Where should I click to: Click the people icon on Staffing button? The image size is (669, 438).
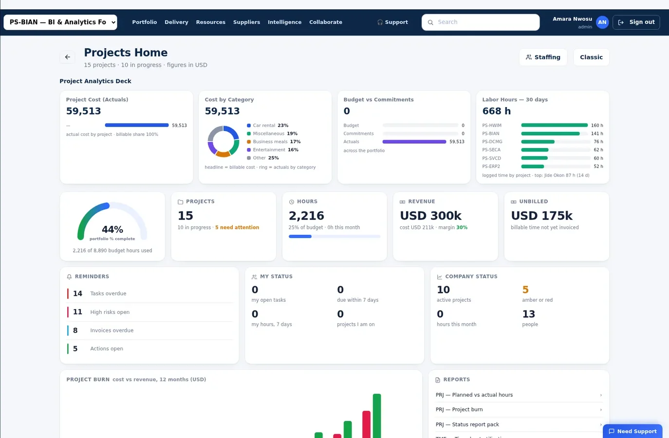[x=529, y=57]
